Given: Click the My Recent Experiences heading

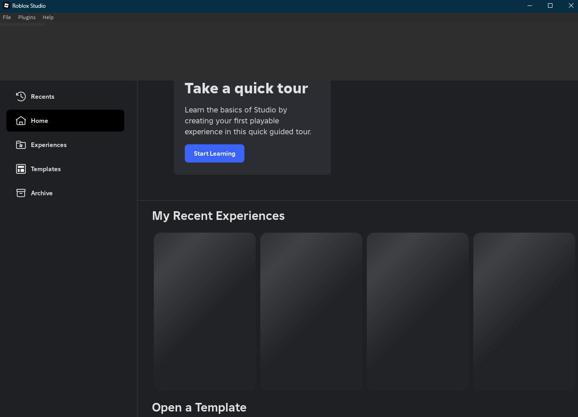Looking at the screenshot, I should tap(218, 216).
